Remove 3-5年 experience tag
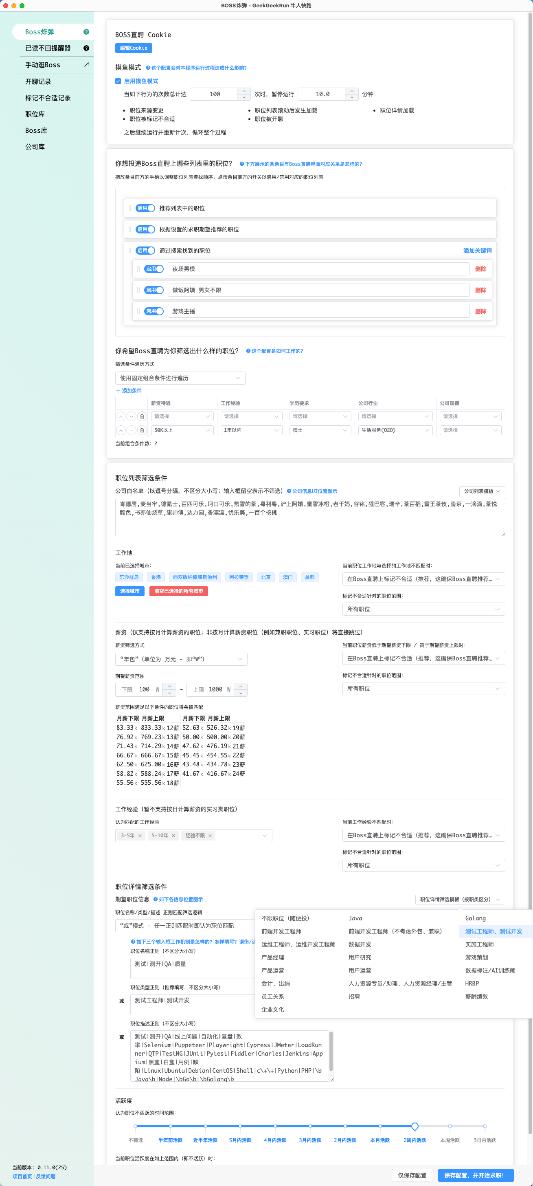 140,836
